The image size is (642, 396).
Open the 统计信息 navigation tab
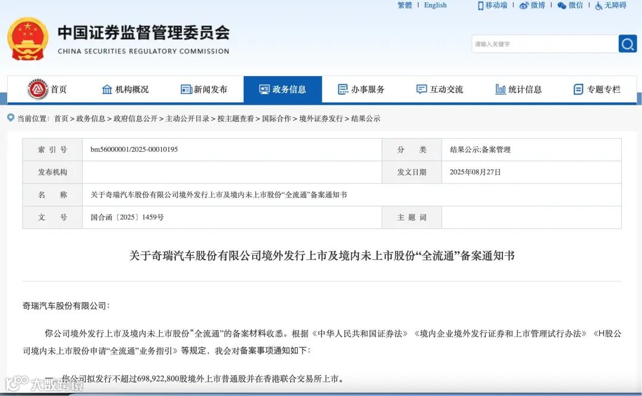[x=518, y=89]
